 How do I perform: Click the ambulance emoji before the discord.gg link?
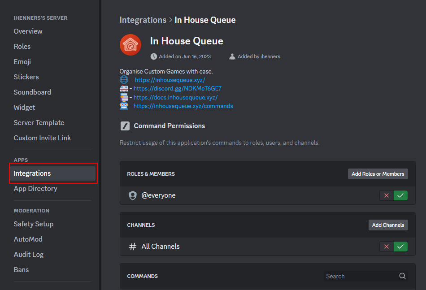(x=124, y=88)
